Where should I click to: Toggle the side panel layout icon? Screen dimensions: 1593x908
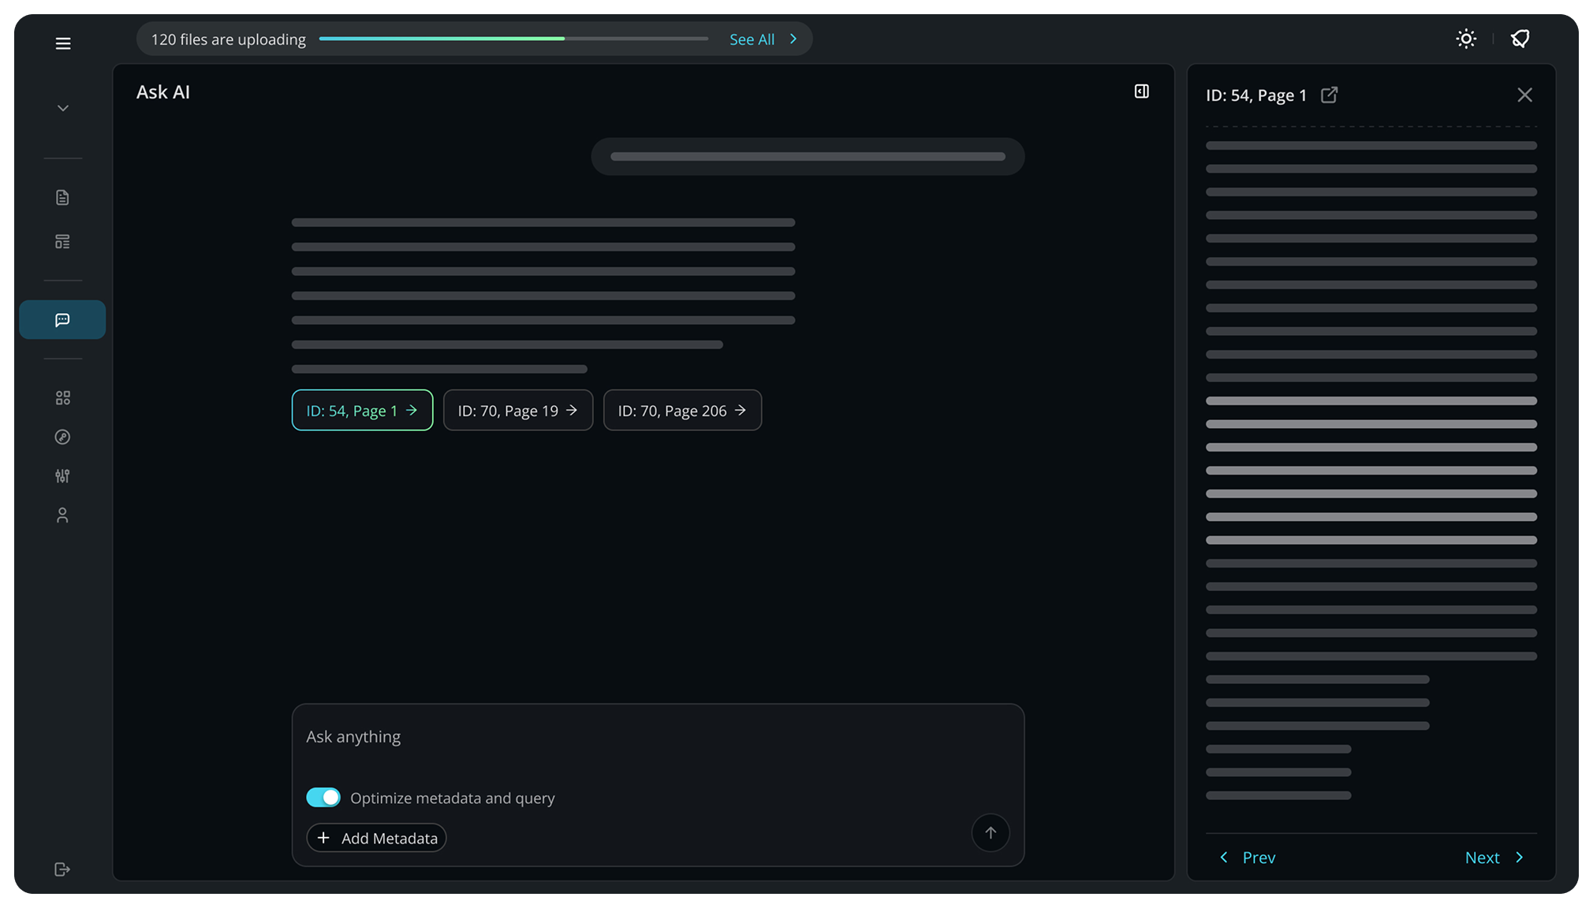(1141, 91)
